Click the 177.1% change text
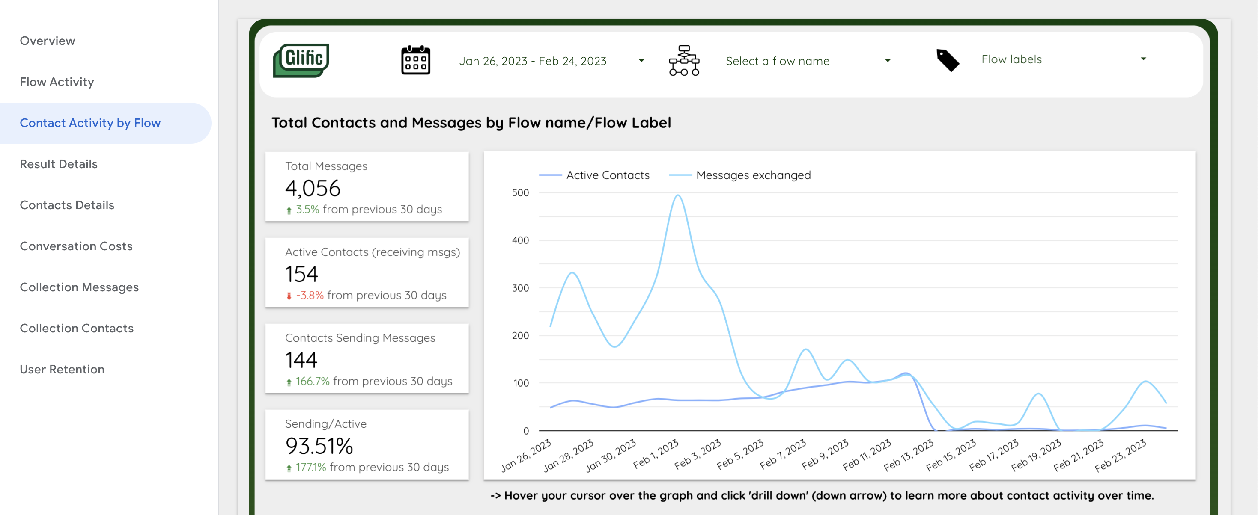This screenshot has height=515, width=1258. [x=311, y=467]
